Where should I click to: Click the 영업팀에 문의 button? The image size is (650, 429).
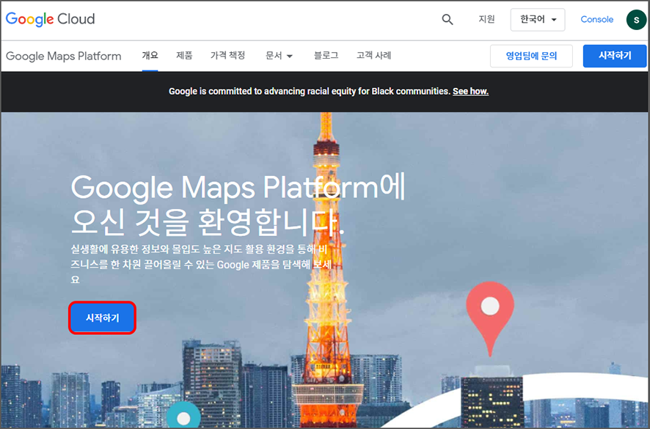[531, 56]
